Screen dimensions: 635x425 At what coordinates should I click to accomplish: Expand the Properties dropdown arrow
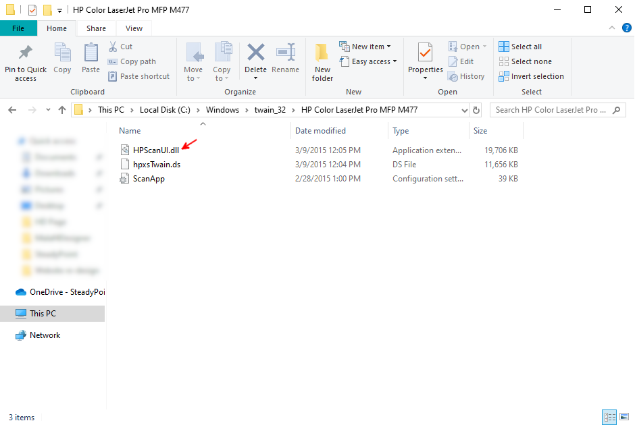point(425,78)
